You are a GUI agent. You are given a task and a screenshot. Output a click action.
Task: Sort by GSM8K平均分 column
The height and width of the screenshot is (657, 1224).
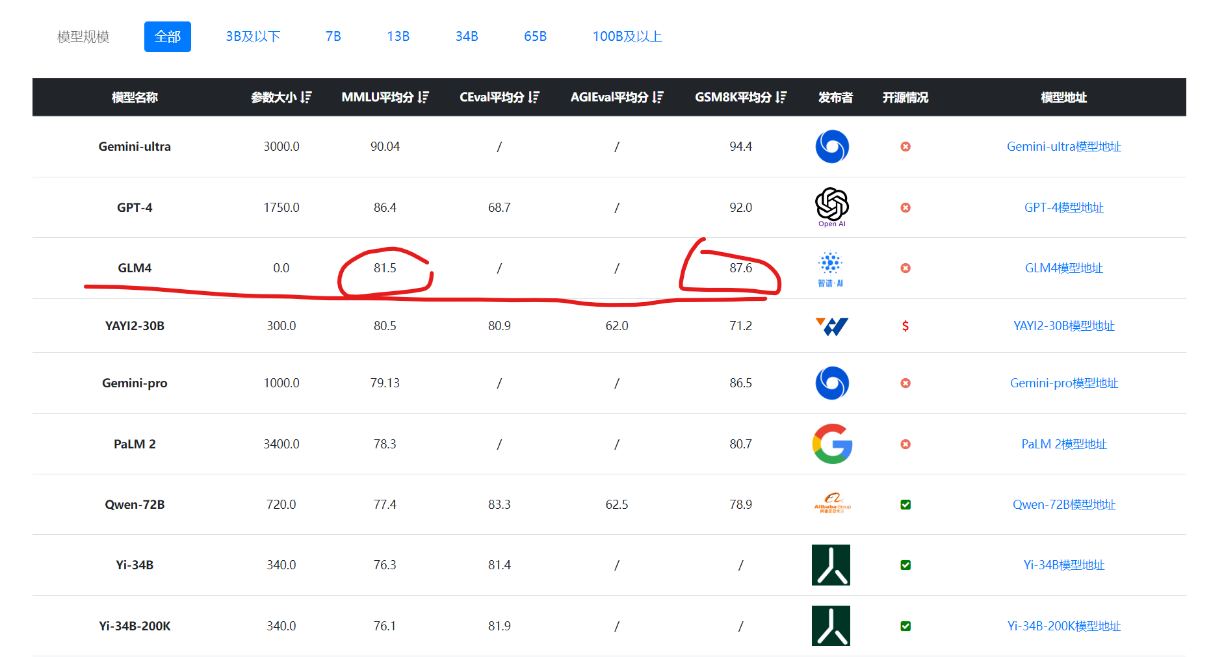781,97
